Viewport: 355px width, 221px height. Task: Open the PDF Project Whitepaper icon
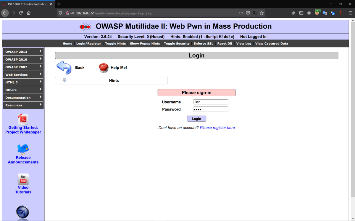click(x=23, y=119)
